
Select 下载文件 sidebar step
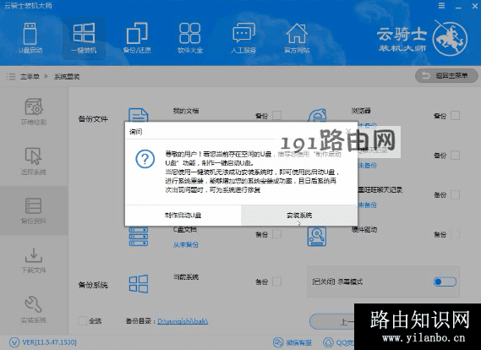[x=34, y=260]
